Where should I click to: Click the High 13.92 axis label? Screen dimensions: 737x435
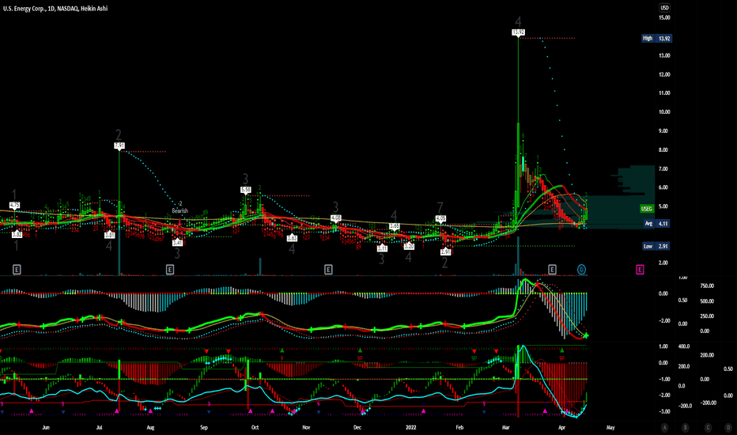point(656,38)
